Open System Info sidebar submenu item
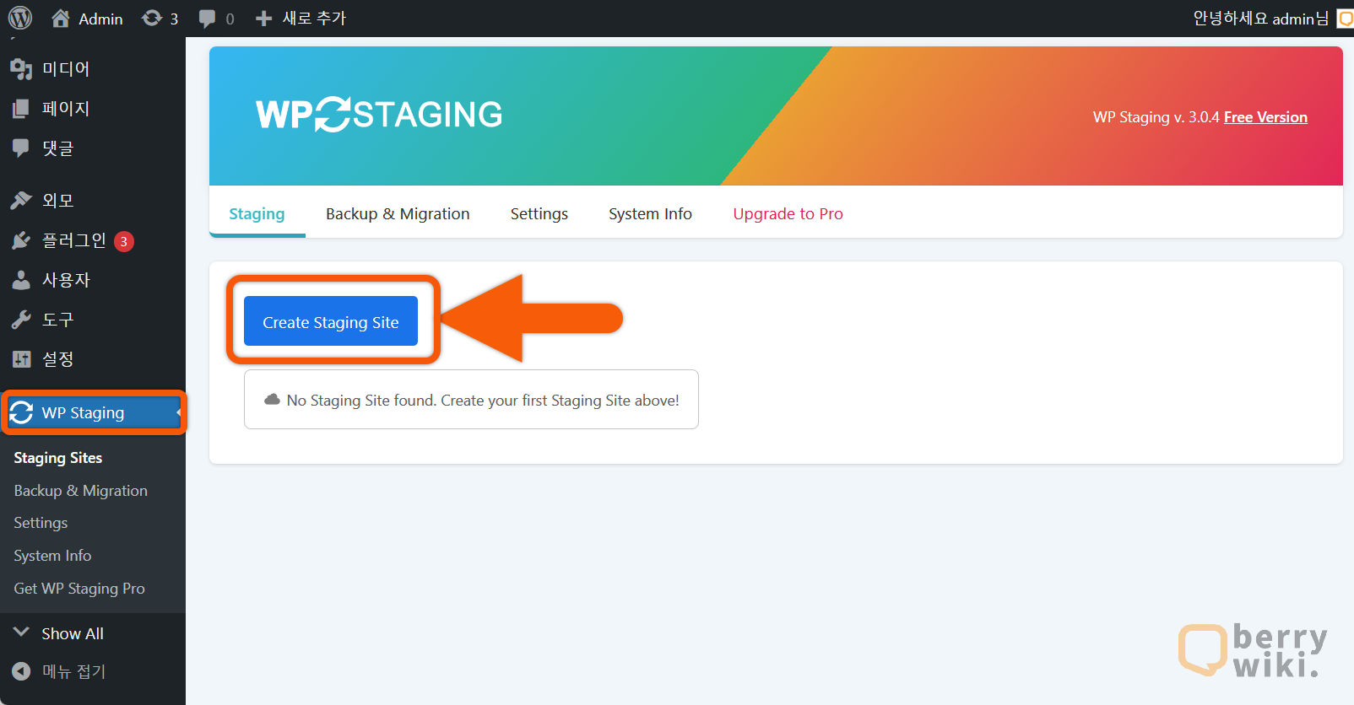The height and width of the screenshot is (705, 1354). pyautogui.click(x=52, y=556)
